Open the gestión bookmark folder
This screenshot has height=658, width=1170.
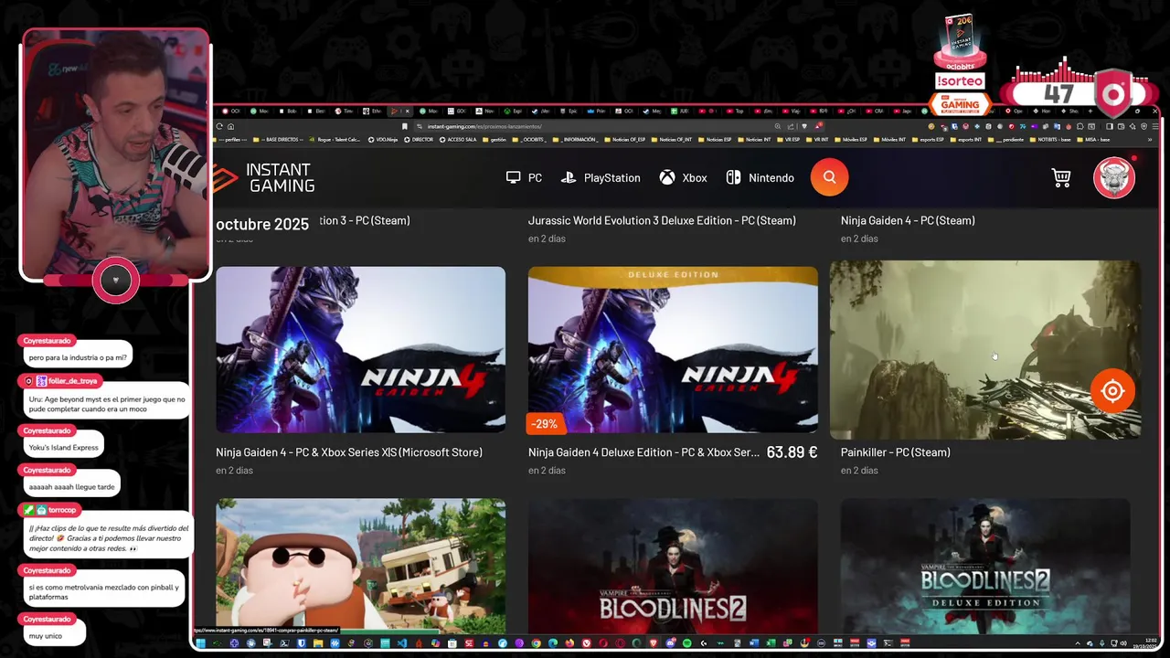[495, 139]
